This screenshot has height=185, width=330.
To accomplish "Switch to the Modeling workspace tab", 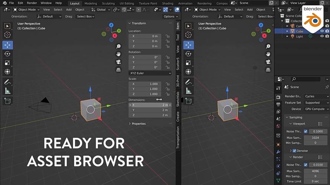I will [x=91, y=3].
